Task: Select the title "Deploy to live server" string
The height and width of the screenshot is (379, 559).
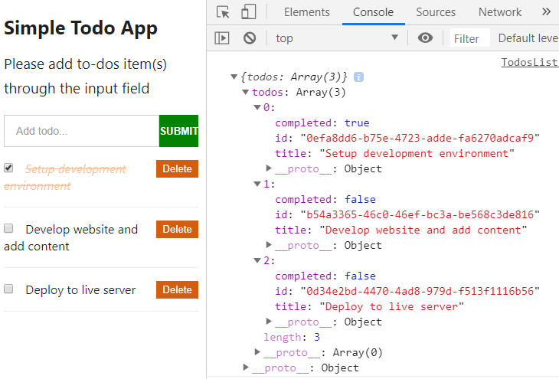Action: tap(391, 306)
